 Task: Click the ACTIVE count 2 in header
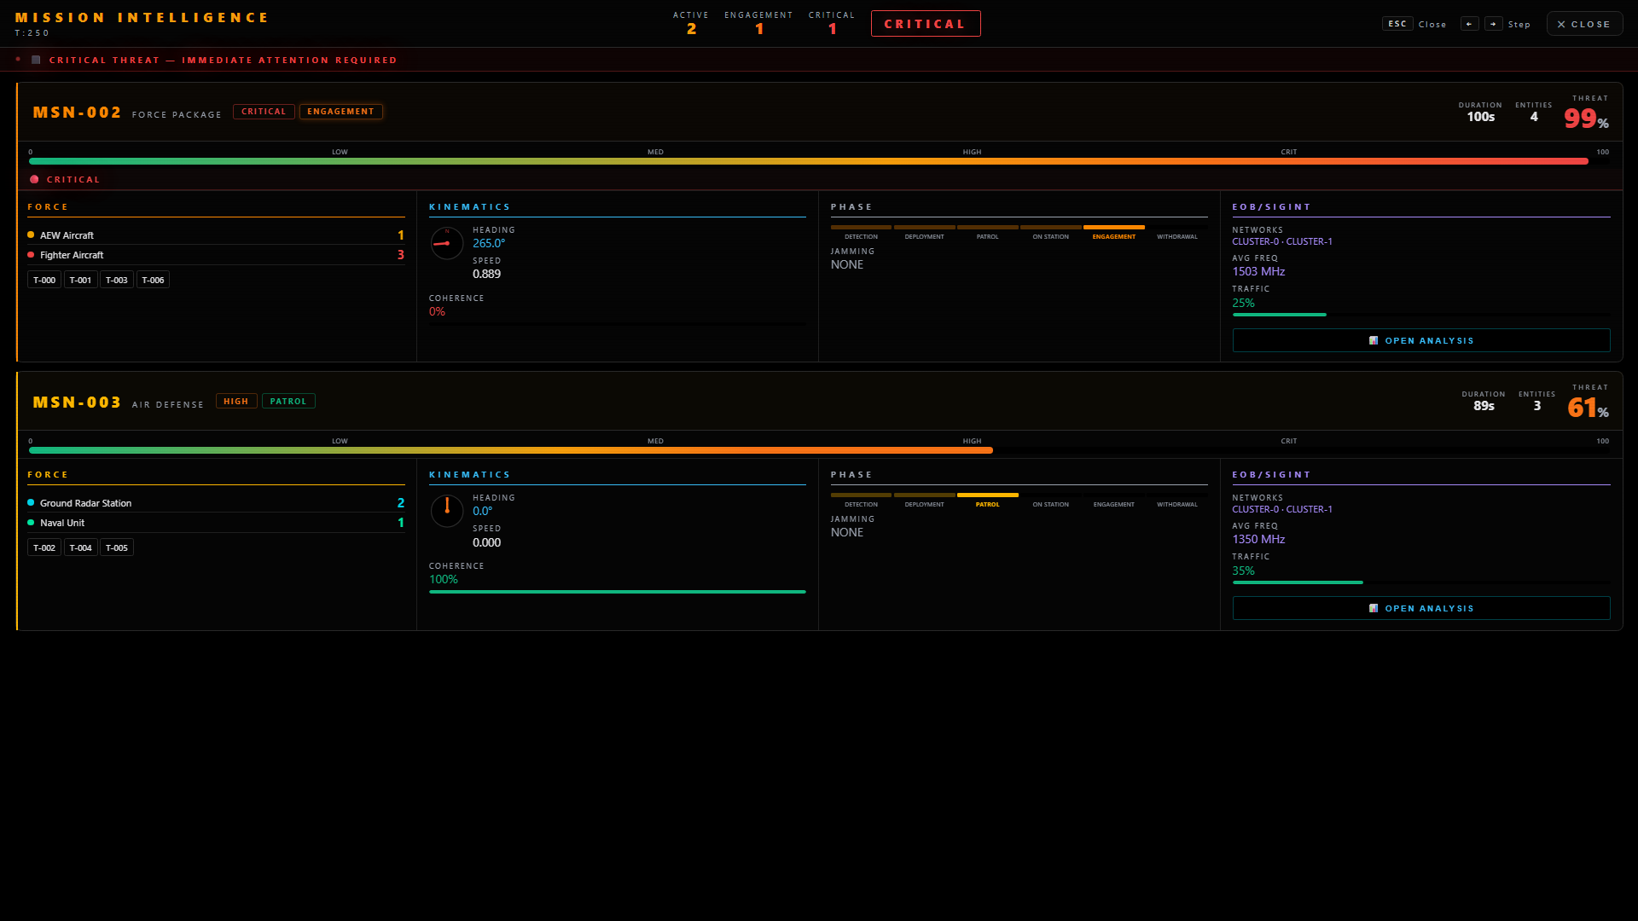tap(691, 29)
